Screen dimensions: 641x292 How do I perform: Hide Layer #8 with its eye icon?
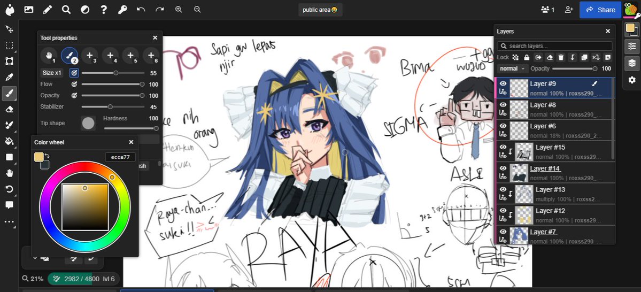pos(503,105)
